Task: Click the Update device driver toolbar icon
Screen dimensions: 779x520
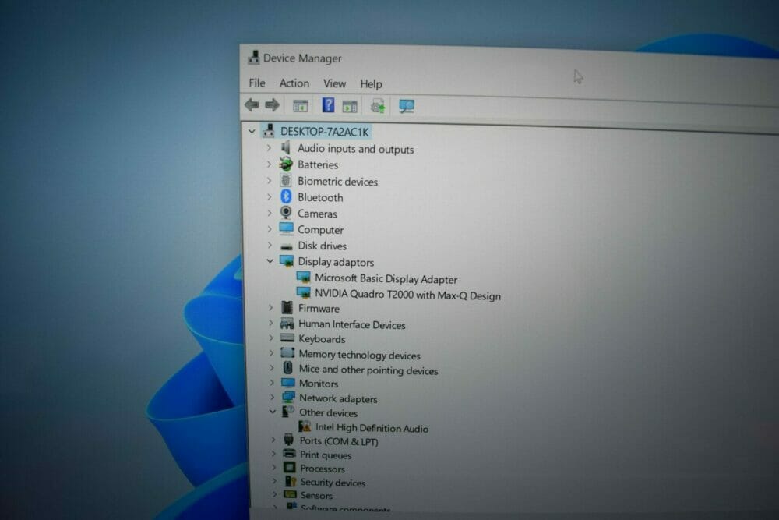Action: 378,106
